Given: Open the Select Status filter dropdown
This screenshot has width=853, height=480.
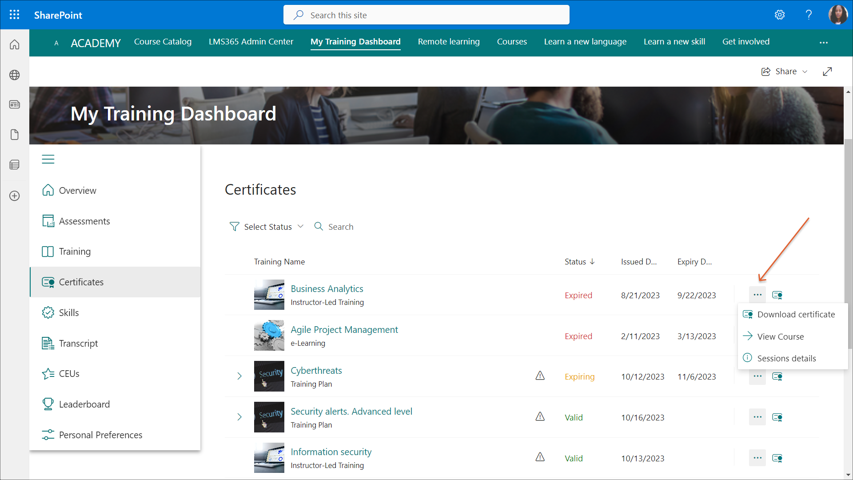Looking at the screenshot, I should click(x=267, y=227).
